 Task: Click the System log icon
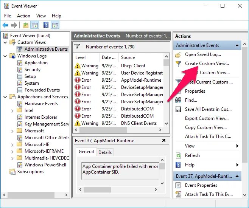[20, 83]
